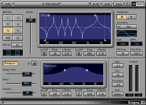Screen dimensions: 146x105
Task: Click the right max-frequency triangle marker
Action: [x=105, y=40]
